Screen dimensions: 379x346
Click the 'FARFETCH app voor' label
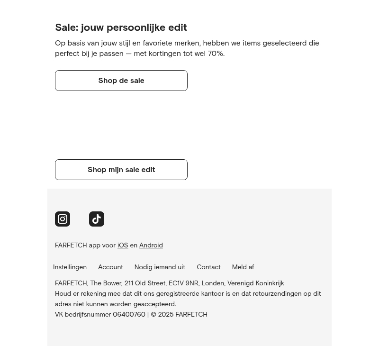(85, 245)
